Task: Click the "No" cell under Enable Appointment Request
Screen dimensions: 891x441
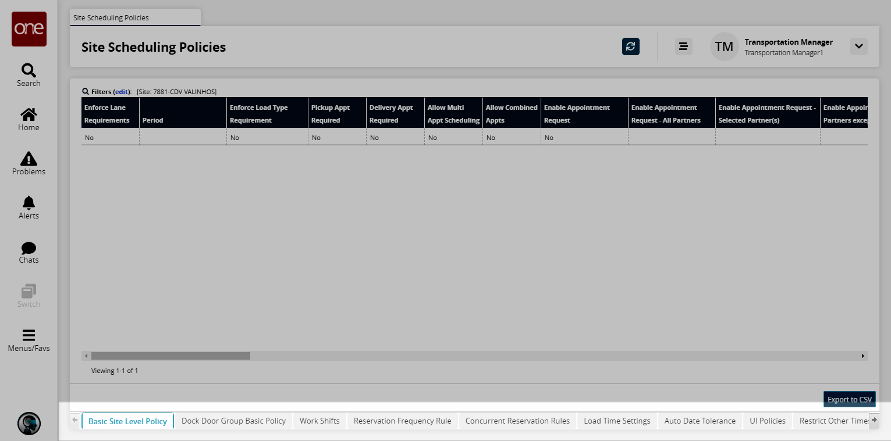Action: click(584, 138)
